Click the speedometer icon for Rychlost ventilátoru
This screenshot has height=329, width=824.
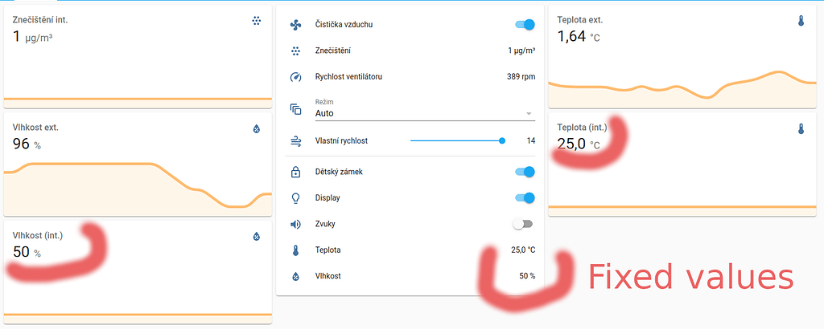tap(295, 77)
